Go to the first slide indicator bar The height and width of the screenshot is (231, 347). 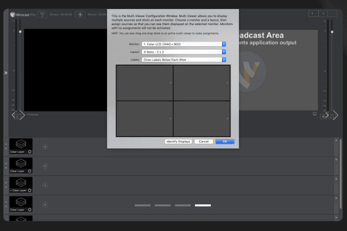click(143, 205)
